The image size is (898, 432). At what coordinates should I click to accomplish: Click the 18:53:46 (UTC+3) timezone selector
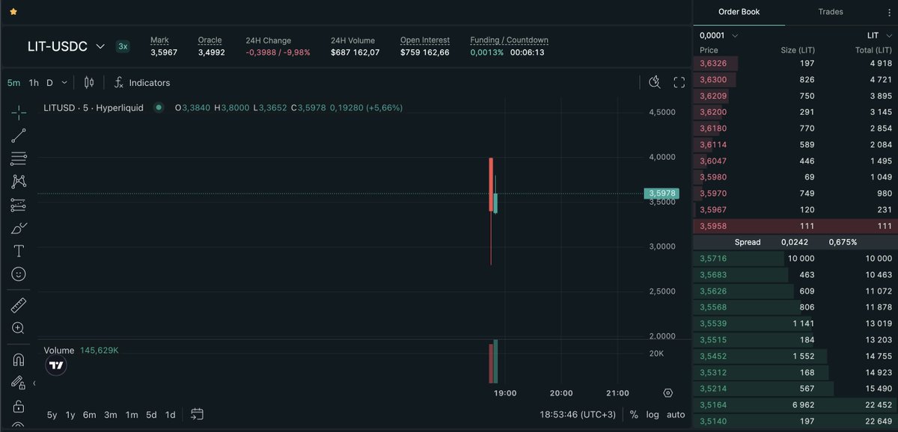[x=578, y=414]
